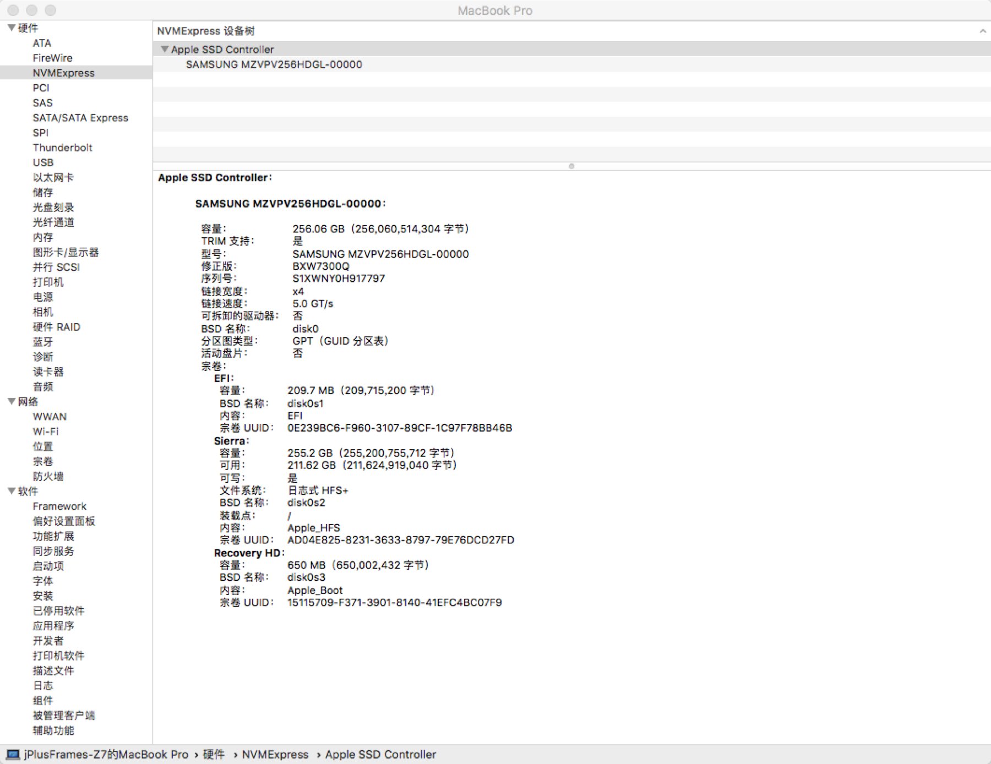Click the computer icon in path bar
Screen dimensions: 991x764
(13, 755)
